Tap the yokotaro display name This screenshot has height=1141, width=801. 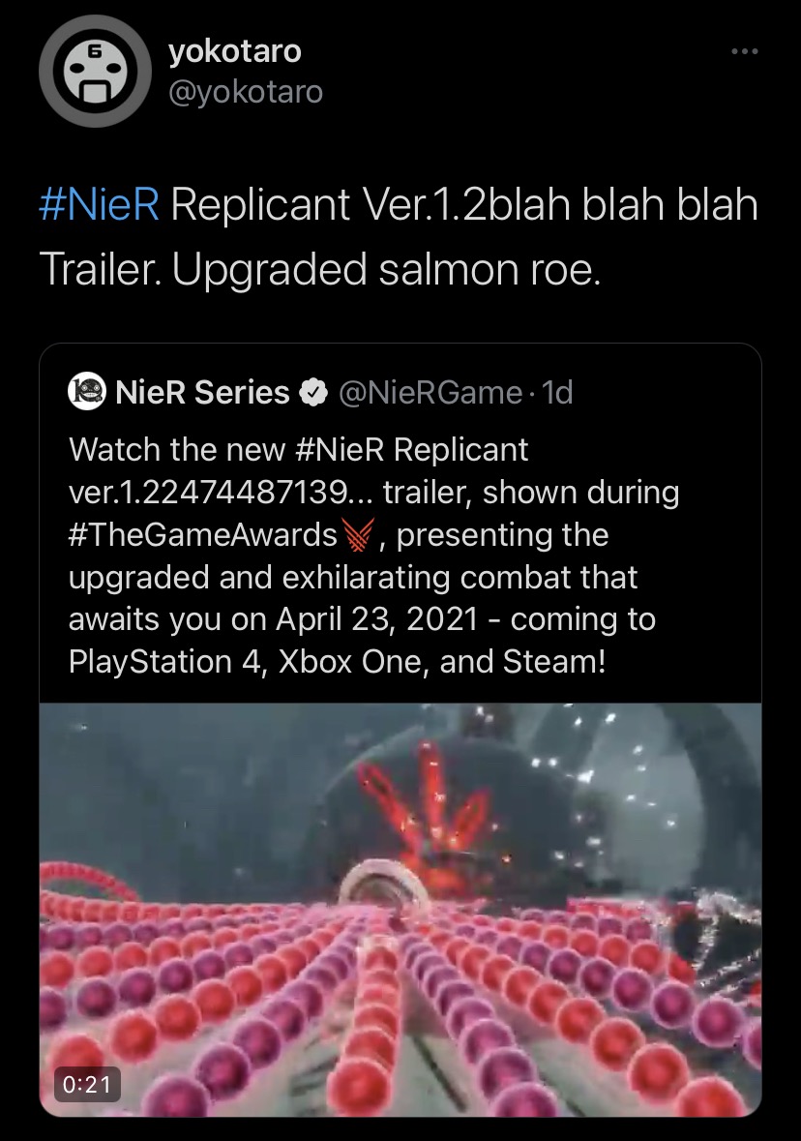tap(234, 50)
